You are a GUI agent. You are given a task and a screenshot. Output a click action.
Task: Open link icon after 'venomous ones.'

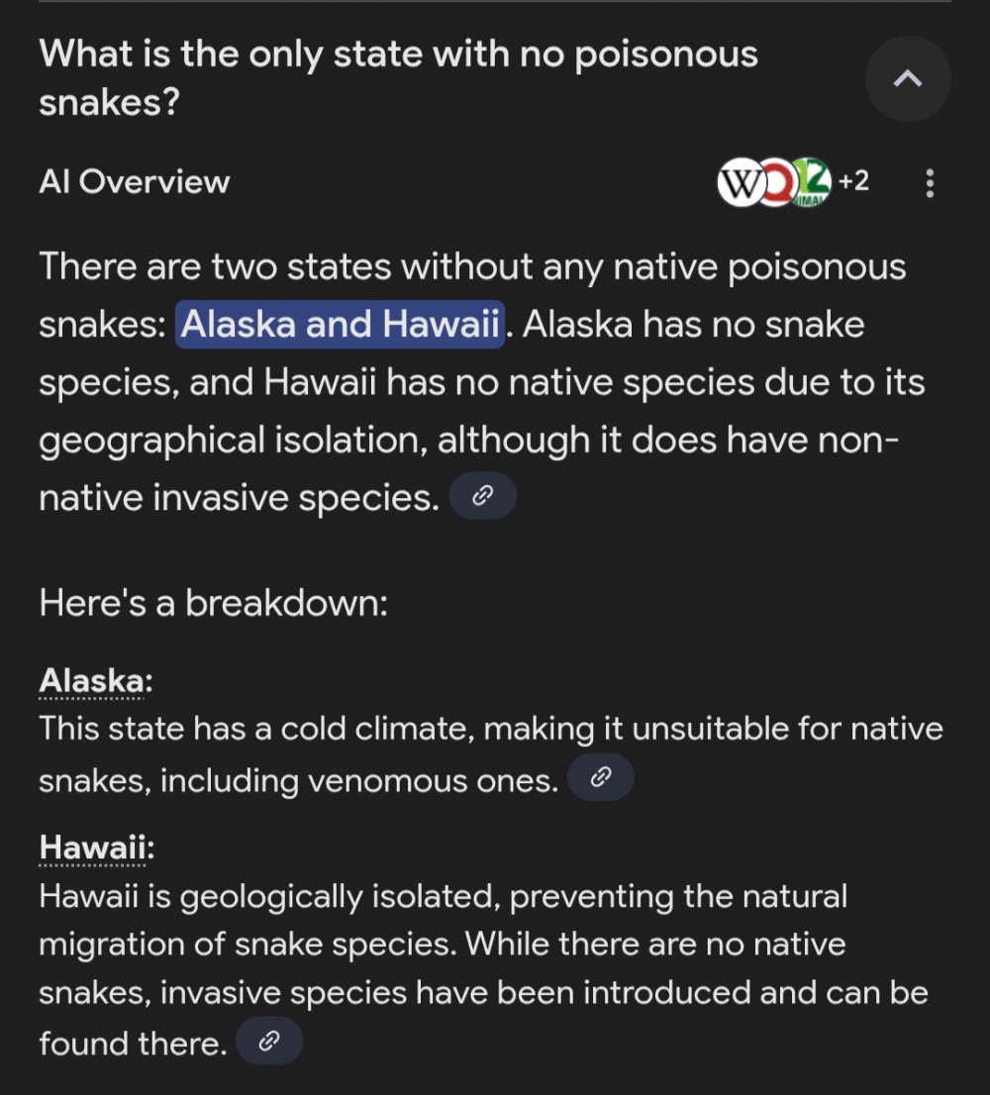(601, 777)
